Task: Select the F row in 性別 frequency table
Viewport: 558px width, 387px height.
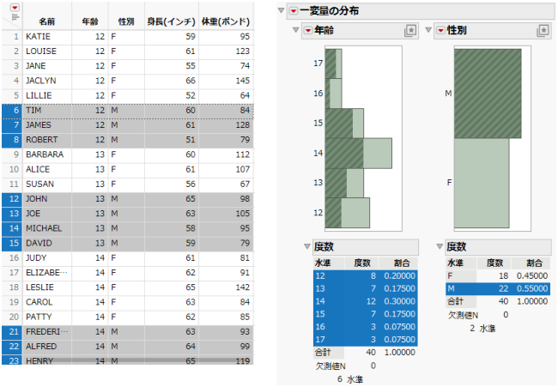Action: 498,276
